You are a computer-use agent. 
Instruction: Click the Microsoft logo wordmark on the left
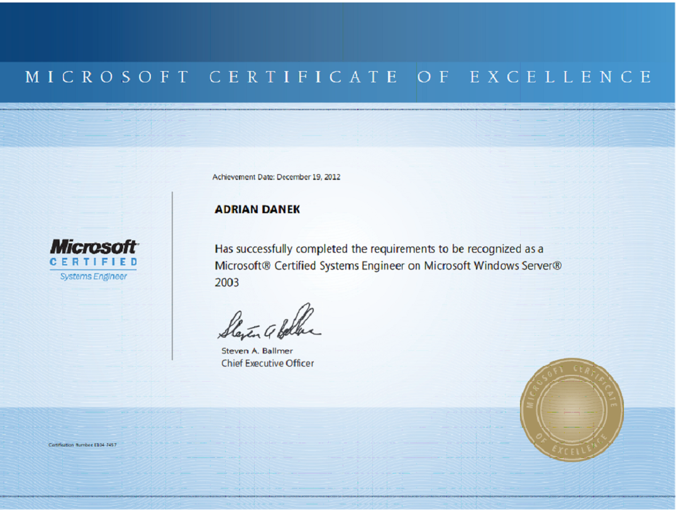[94, 247]
